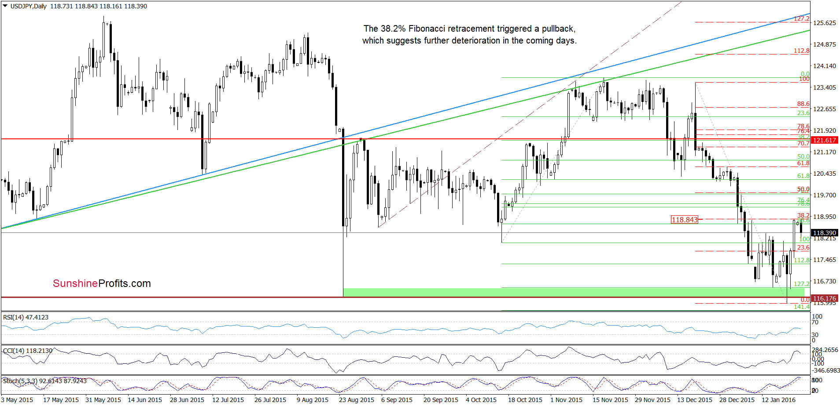Select the 3 May 2015 date label

17,400
